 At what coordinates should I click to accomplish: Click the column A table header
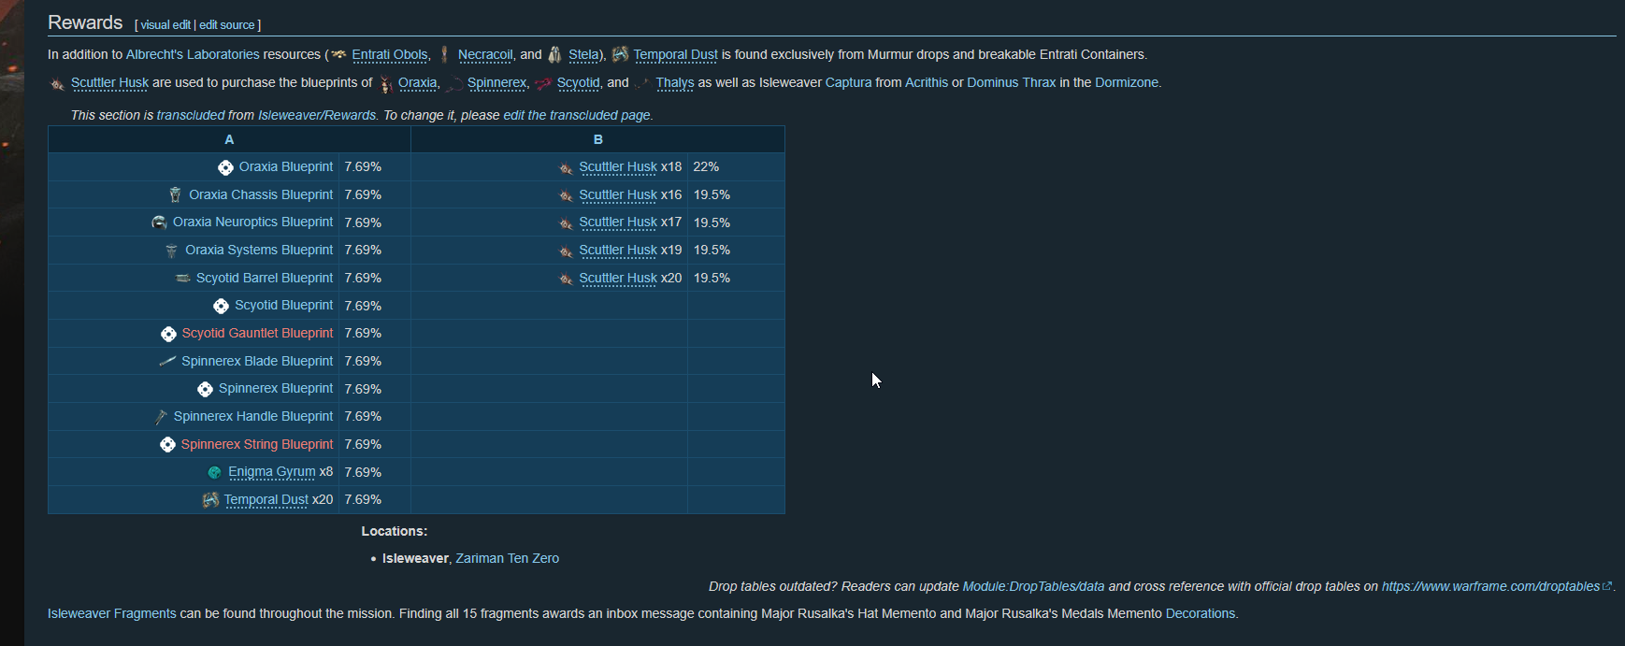[x=229, y=139]
